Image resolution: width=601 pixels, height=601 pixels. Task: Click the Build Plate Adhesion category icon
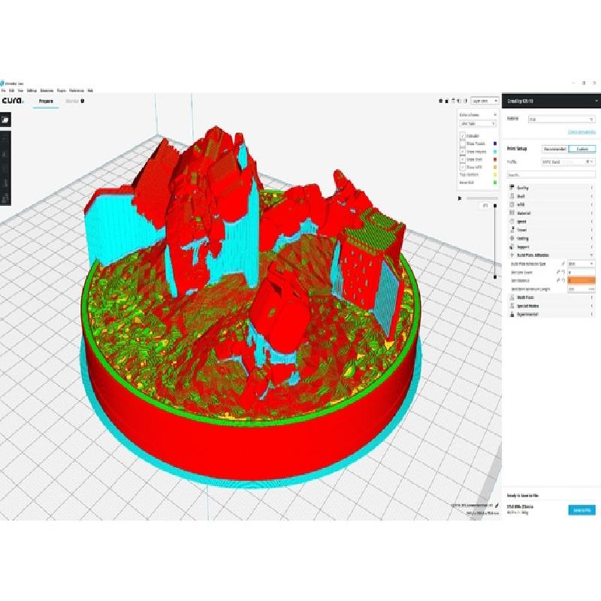[x=512, y=255]
